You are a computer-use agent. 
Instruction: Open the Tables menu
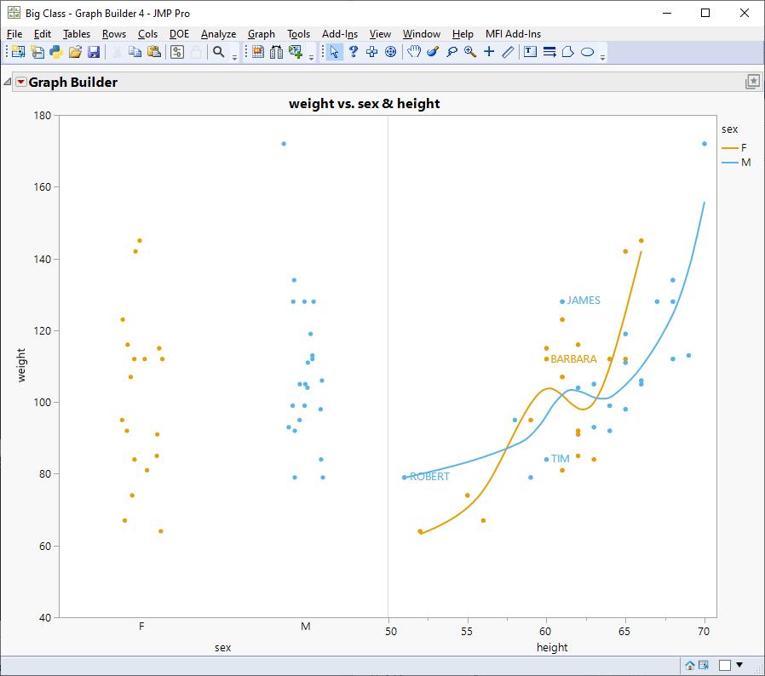click(77, 34)
